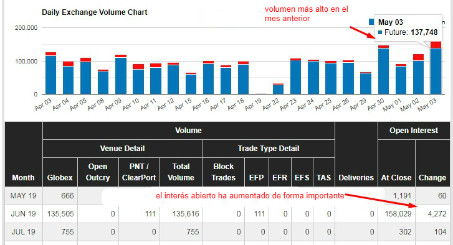Click the May 03 tooltip heading
453x245 pixels.
coord(391,22)
